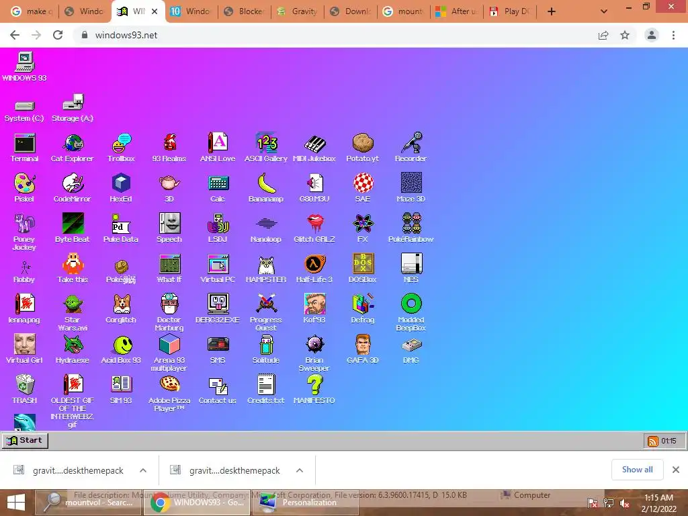This screenshot has width=688, height=516.
Task: Launch Cat Explorer from the desktop
Action: [73, 148]
